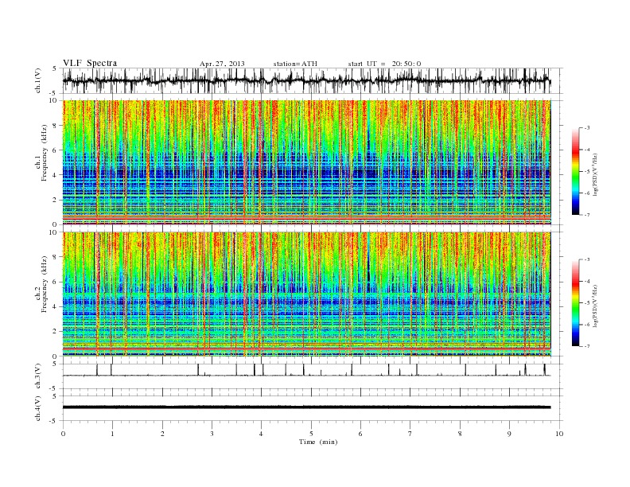Click the "VLF Spectra" title text
The height and width of the screenshot is (487, 630).
[x=90, y=63]
